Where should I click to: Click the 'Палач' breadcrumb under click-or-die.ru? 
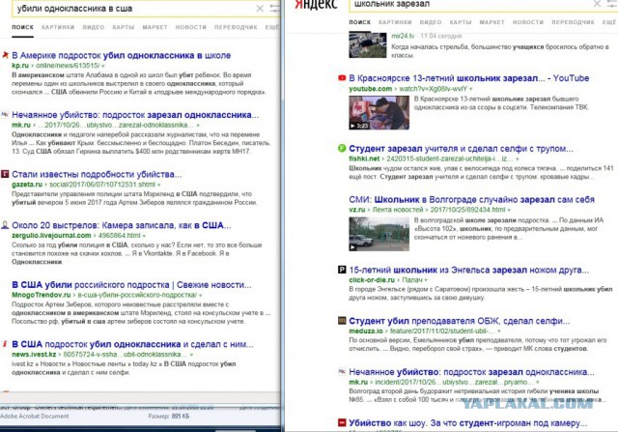[x=412, y=279]
